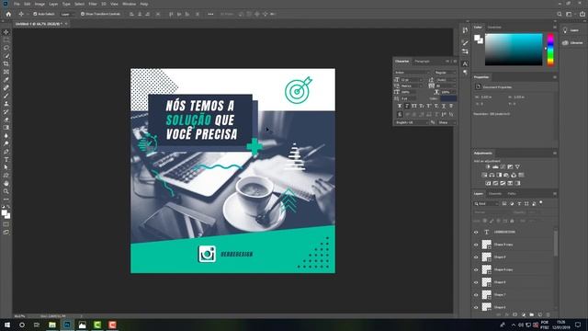588x331 pixels.
Task: Hide the Shape 8 copy layer
Action: pos(476,269)
